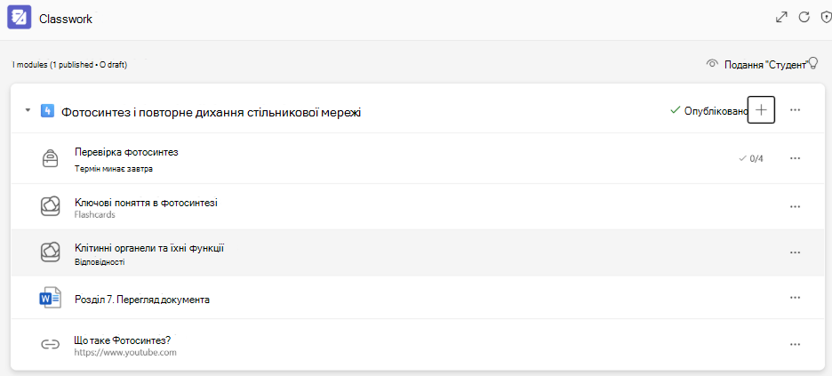Click the chain link icon

point(50,344)
